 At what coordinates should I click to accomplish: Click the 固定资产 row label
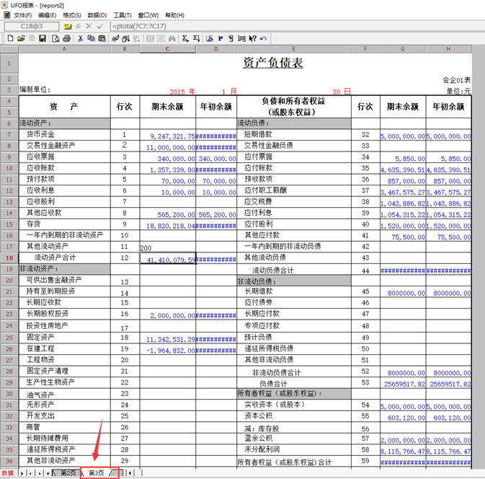point(40,337)
